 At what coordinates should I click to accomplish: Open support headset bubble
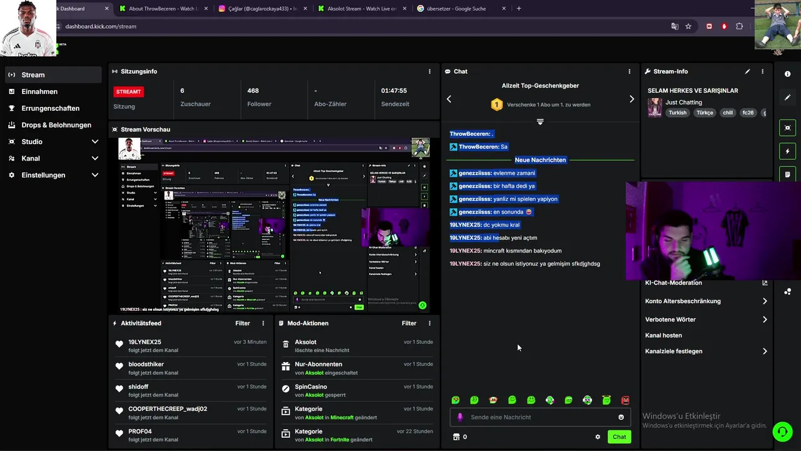(782, 431)
